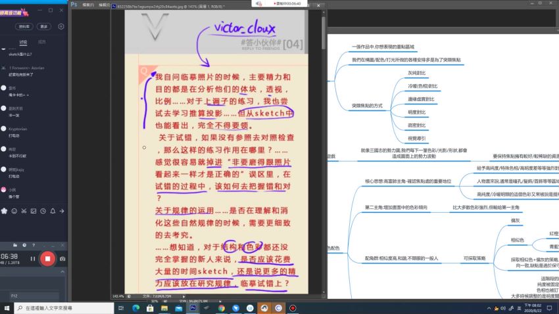Open the Photoshop File (檔案) menu
559x314 pixels.
point(88,5)
